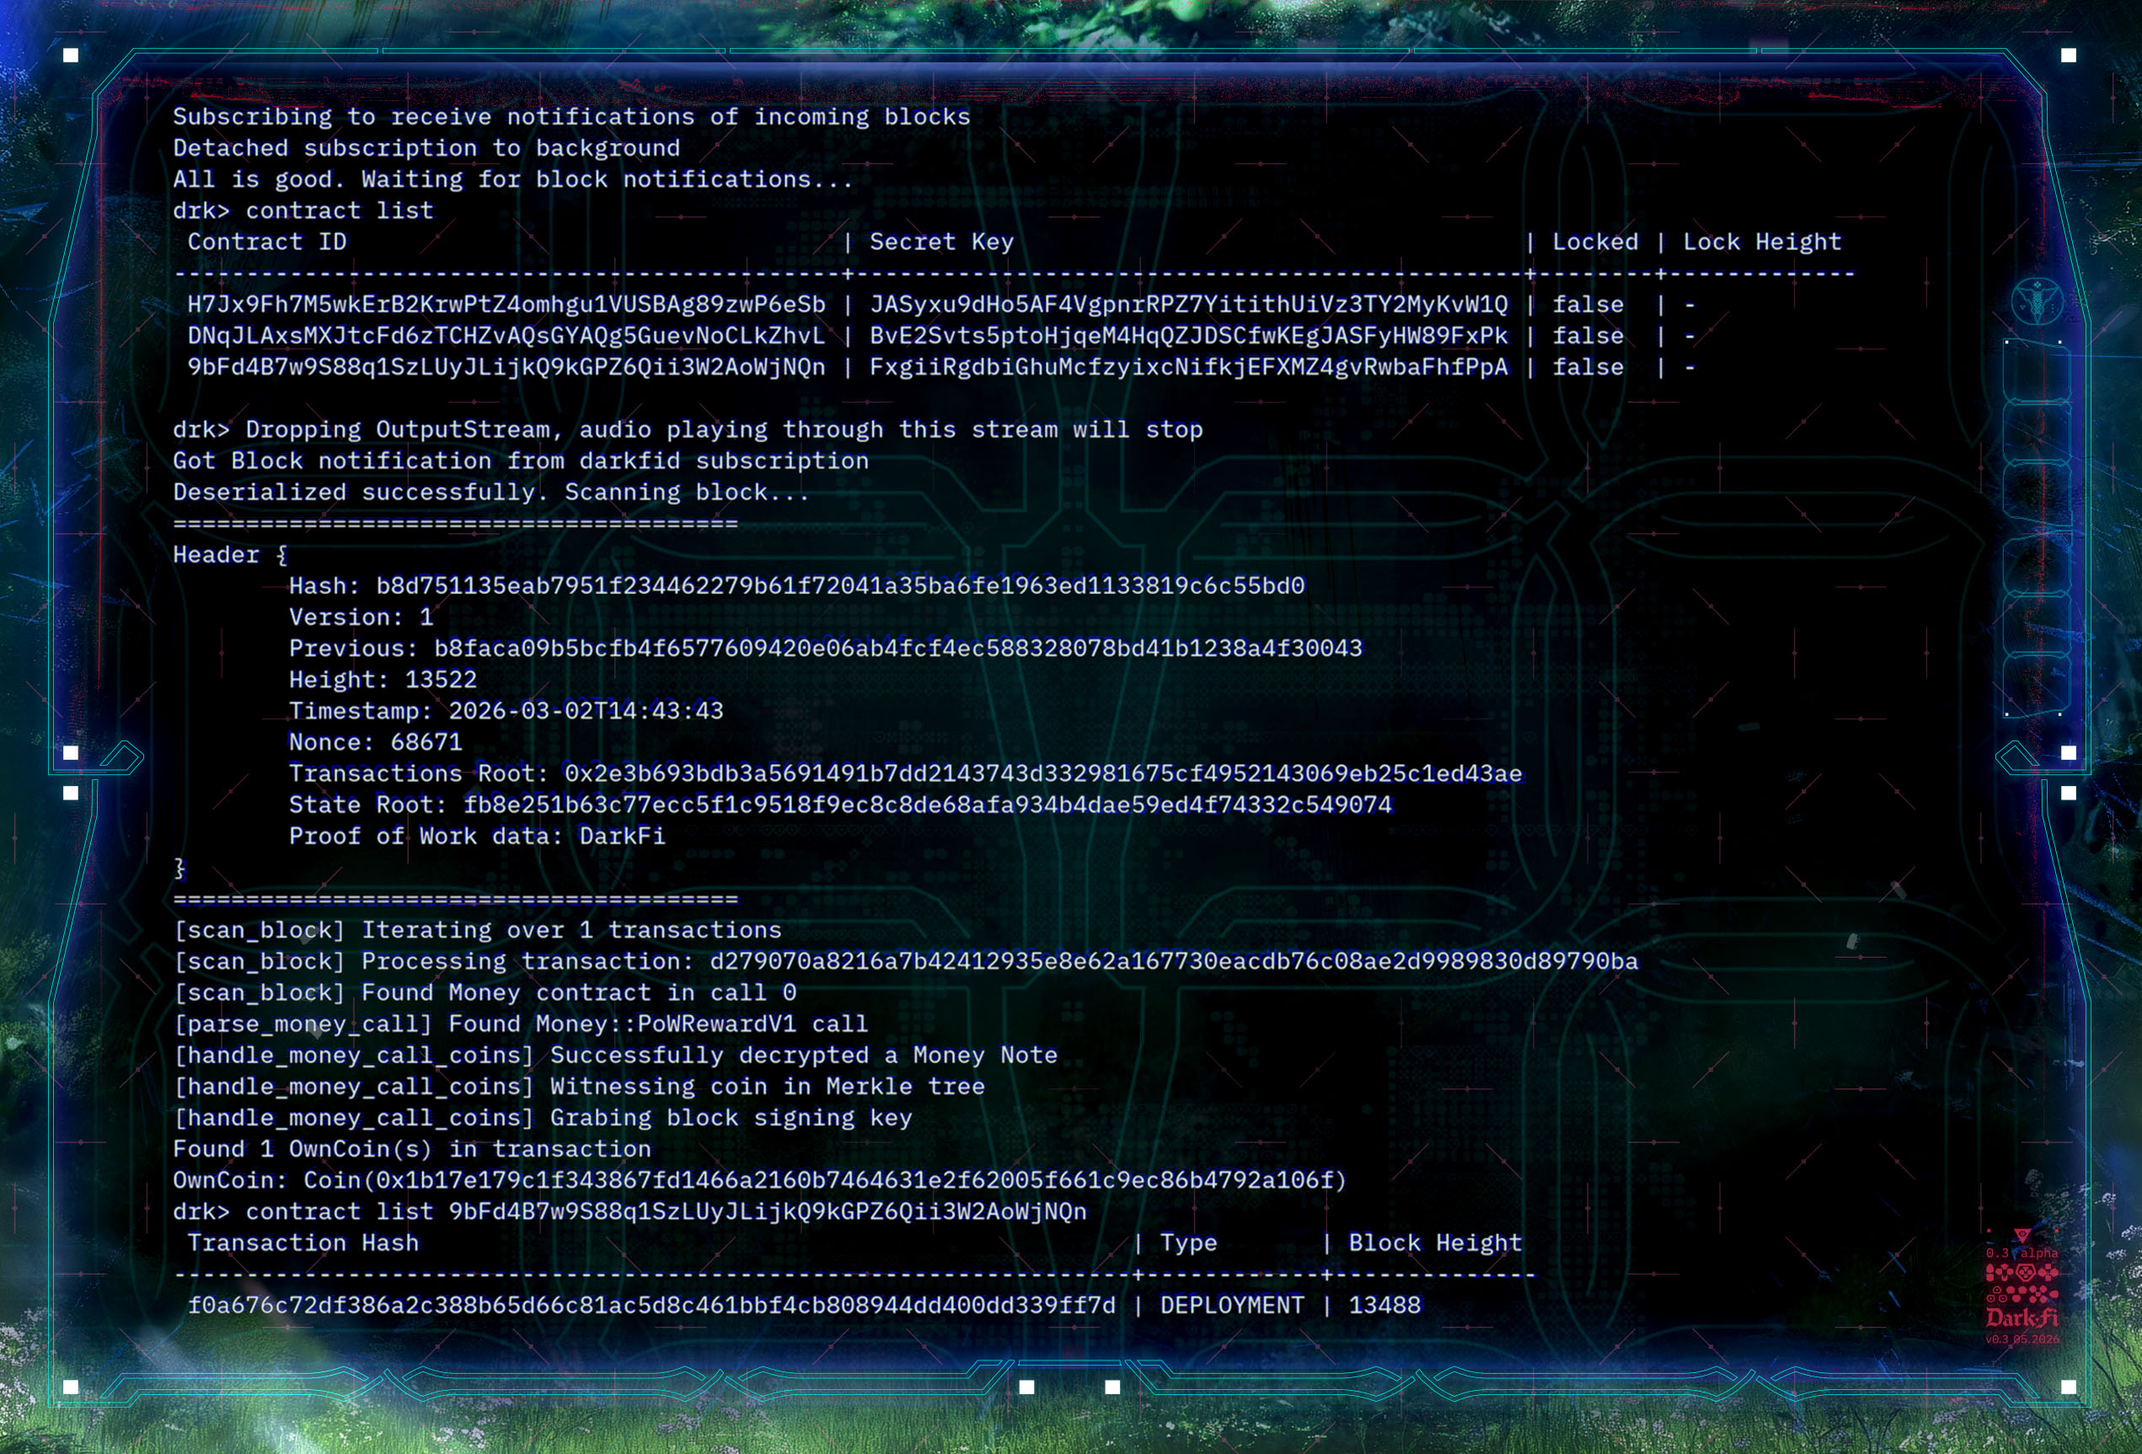Click the "Lock Height" column header

[x=1762, y=243]
